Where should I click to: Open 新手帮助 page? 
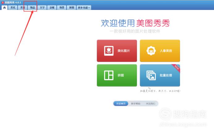point(136,103)
